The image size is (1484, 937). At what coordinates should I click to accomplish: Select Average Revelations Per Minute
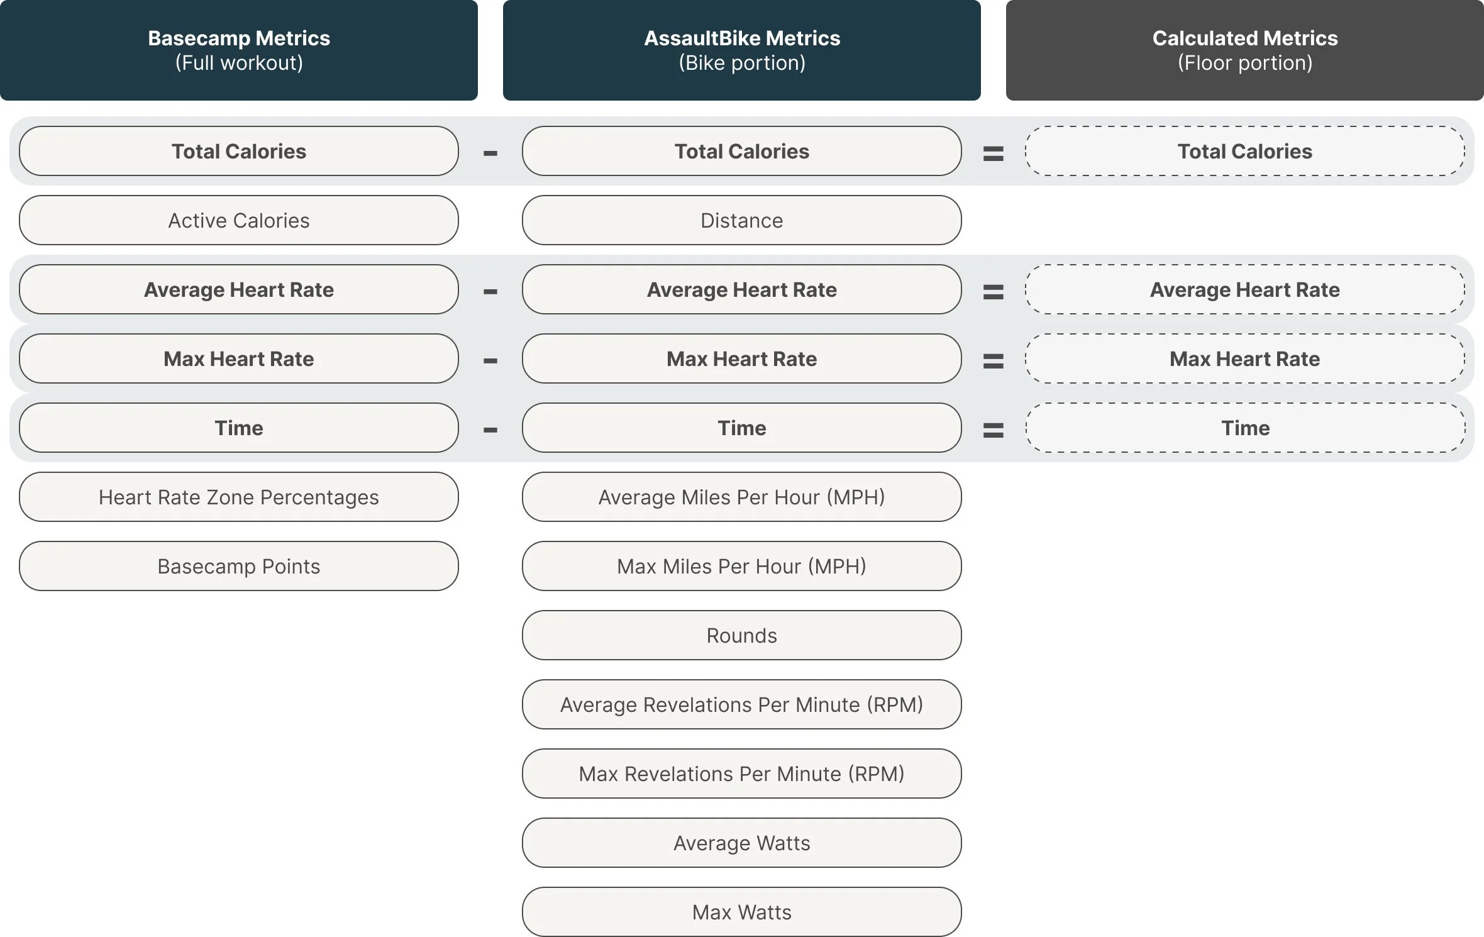coord(742,704)
